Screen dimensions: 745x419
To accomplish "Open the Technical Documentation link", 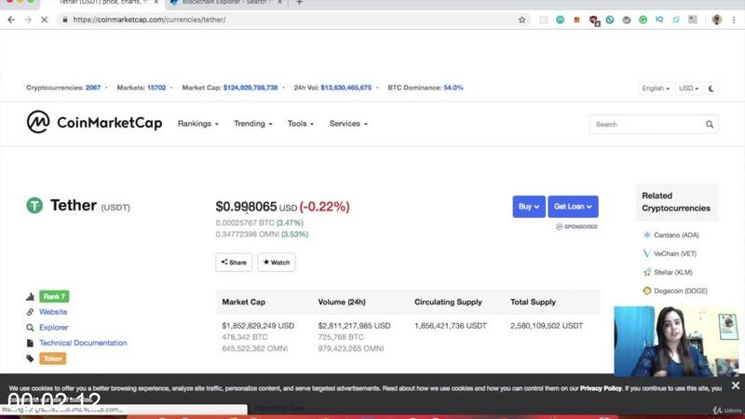I will click(x=83, y=343).
